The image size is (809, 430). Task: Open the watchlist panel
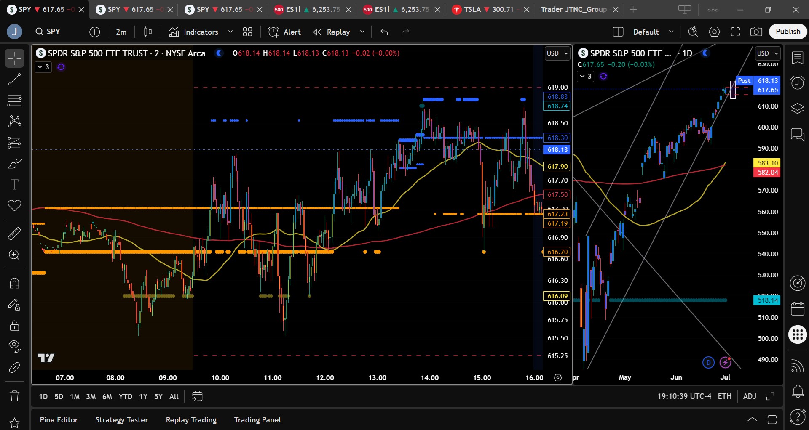798,58
